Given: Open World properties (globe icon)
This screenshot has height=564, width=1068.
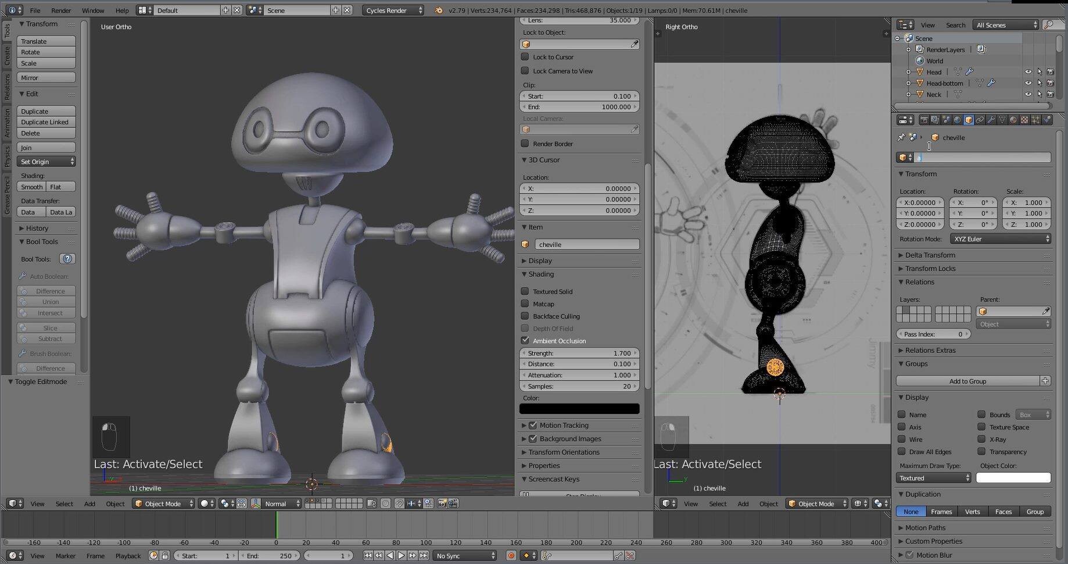Looking at the screenshot, I should tap(957, 119).
